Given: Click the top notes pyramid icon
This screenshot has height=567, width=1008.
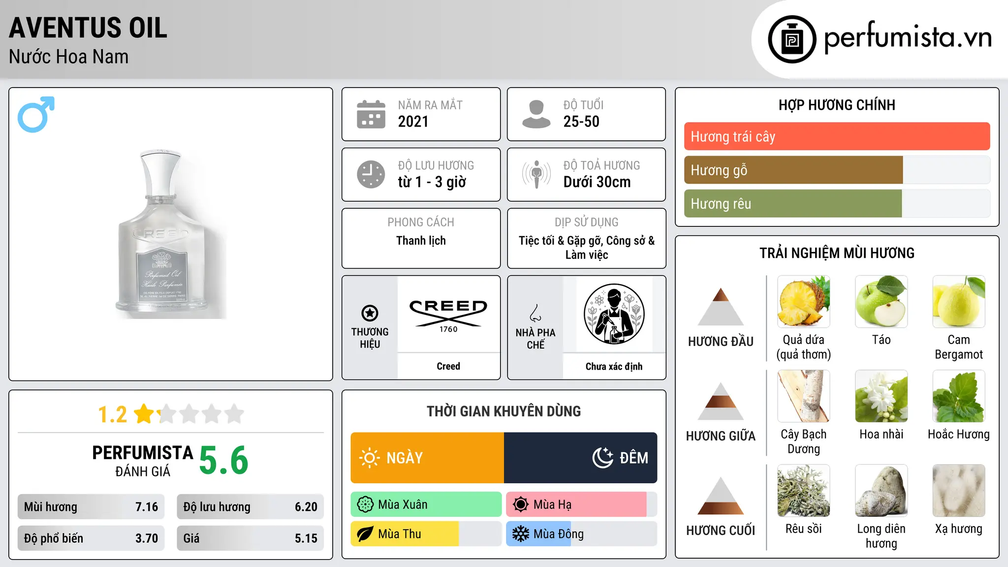Looking at the screenshot, I should tap(721, 307).
